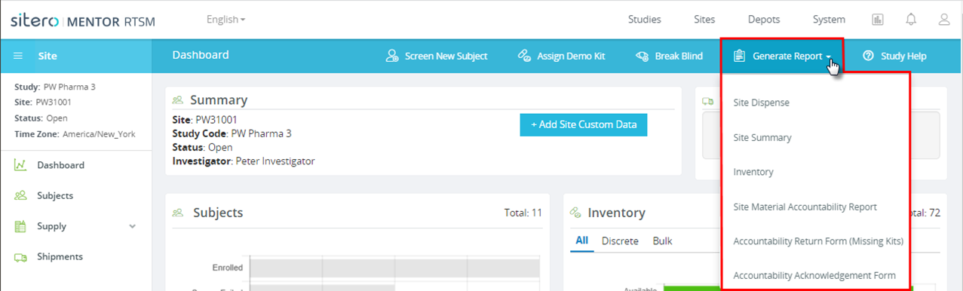Click the Enrolled bar in Subjects chart
This screenshot has height=291, width=963.
[x=395, y=268]
